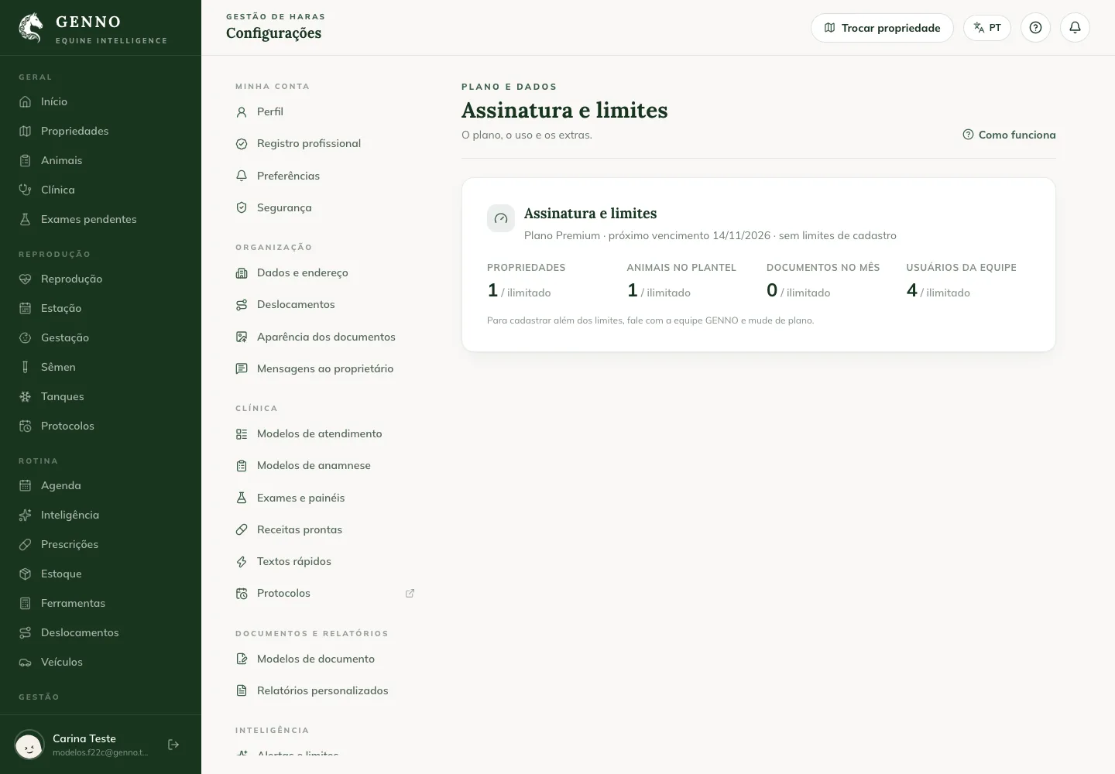Select Receitas prontas

(325, 529)
